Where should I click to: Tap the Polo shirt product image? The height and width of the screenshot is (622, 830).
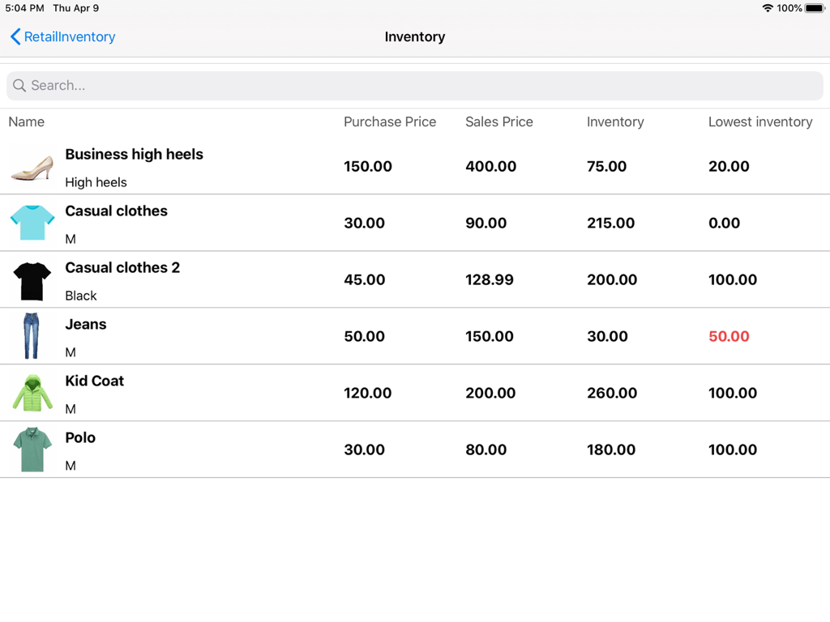(32, 449)
